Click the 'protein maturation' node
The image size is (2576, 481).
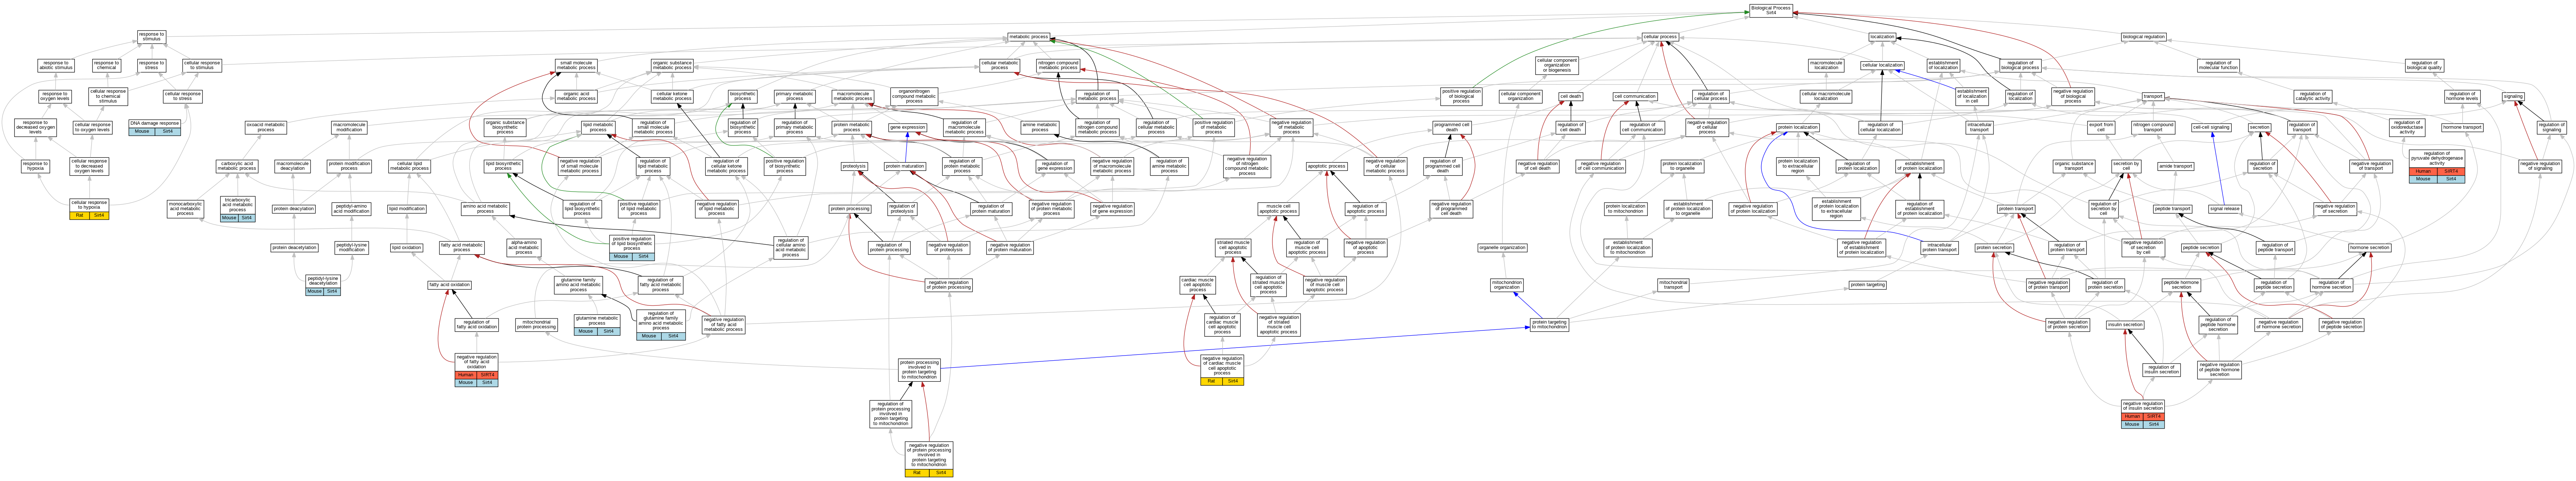coord(905,166)
